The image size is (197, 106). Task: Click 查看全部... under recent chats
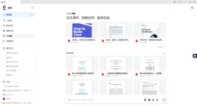10,75
